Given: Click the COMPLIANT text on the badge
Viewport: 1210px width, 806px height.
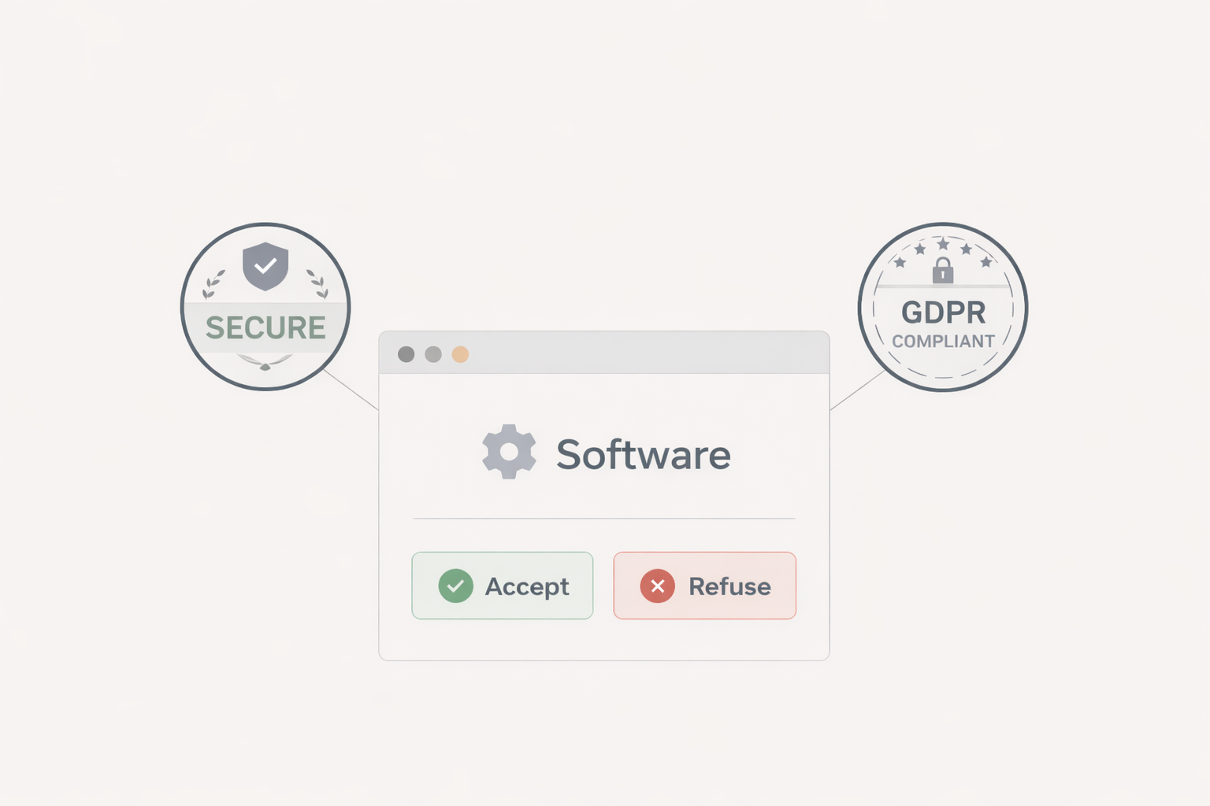Looking at the screenshot, I should click(943, 342).
